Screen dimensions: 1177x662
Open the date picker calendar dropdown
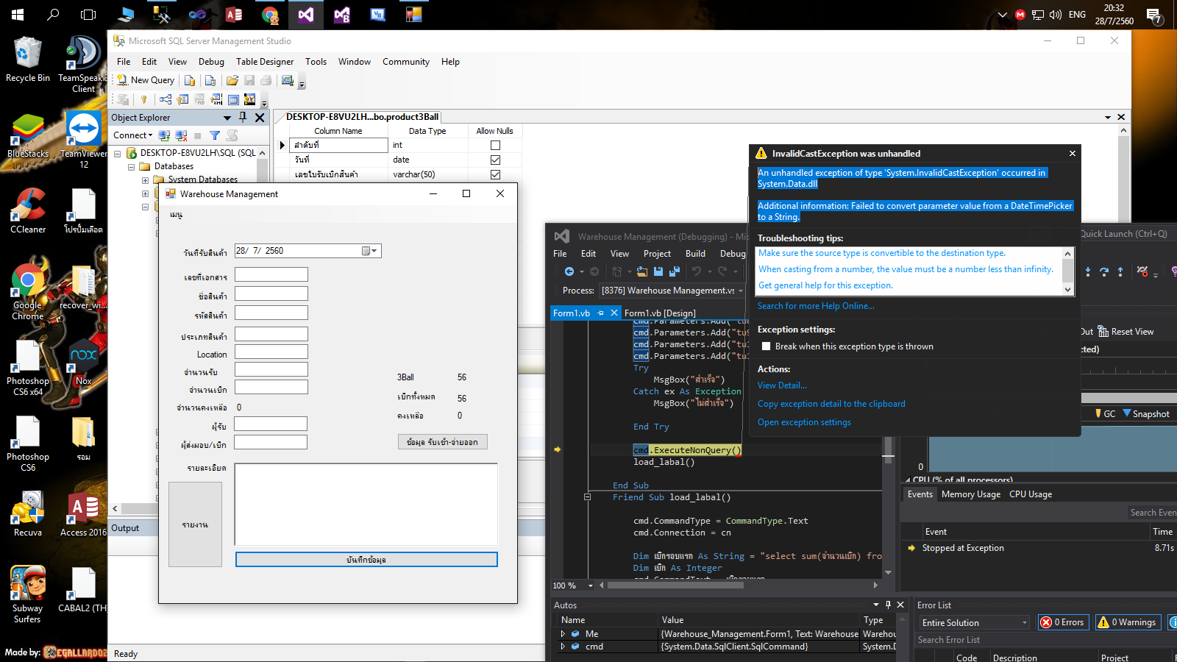[x=370, y=252]
